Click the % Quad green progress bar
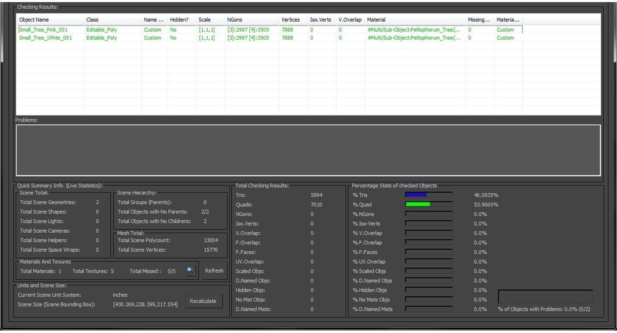 click(429, 204)
